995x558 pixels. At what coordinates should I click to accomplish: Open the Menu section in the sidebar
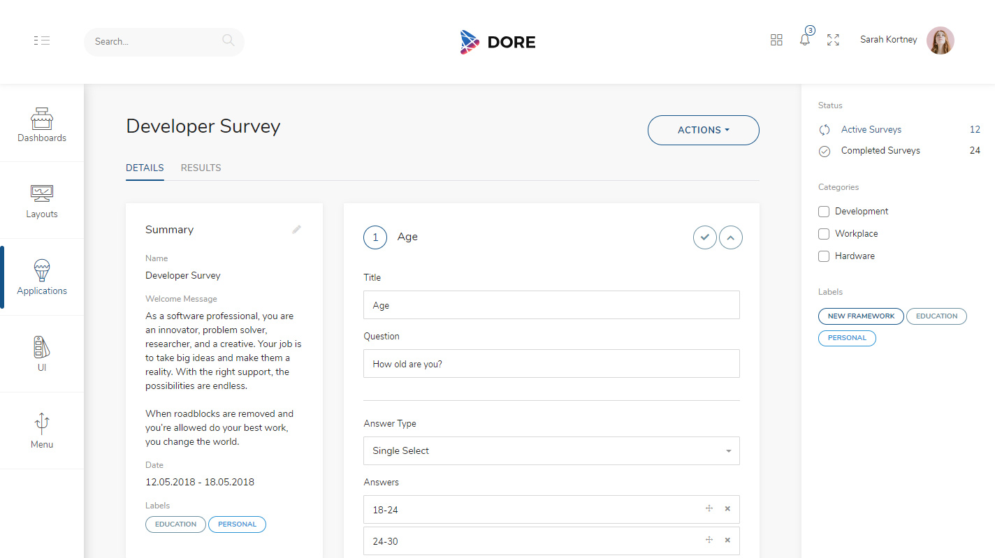(41, 429)
